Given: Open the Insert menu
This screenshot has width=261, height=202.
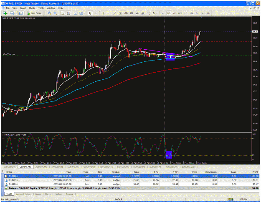Looking at the screenshot, I should (x=23, y=8).
